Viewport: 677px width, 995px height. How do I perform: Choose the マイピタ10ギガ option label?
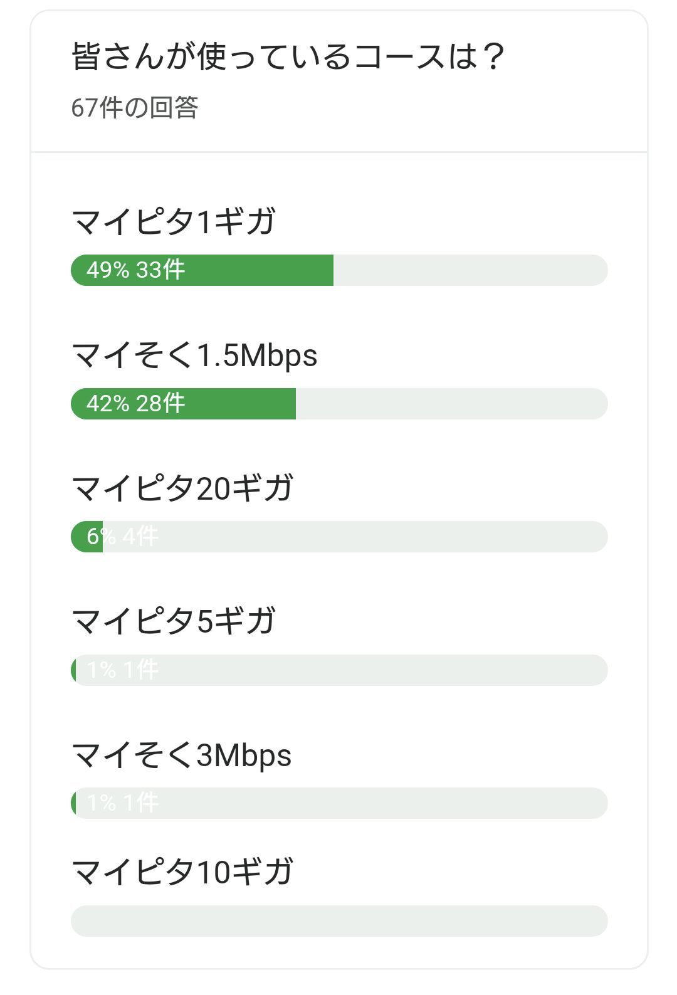click(x=182, y=872)
